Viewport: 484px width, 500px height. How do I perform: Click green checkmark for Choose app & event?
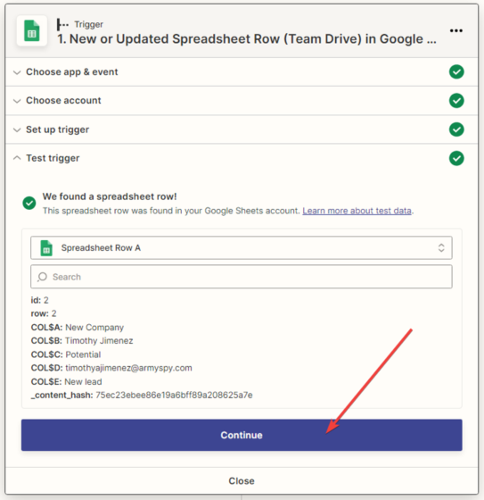[x=456, y=71]
